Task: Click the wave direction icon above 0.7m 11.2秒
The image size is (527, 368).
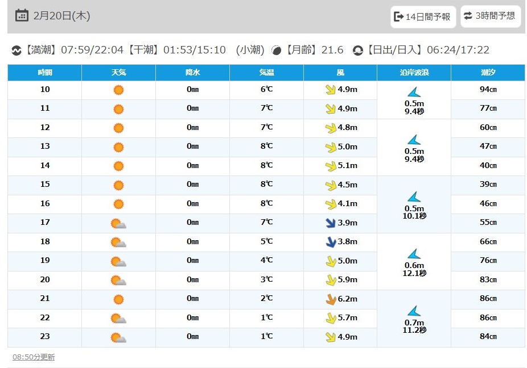Action: click(414, 311)
